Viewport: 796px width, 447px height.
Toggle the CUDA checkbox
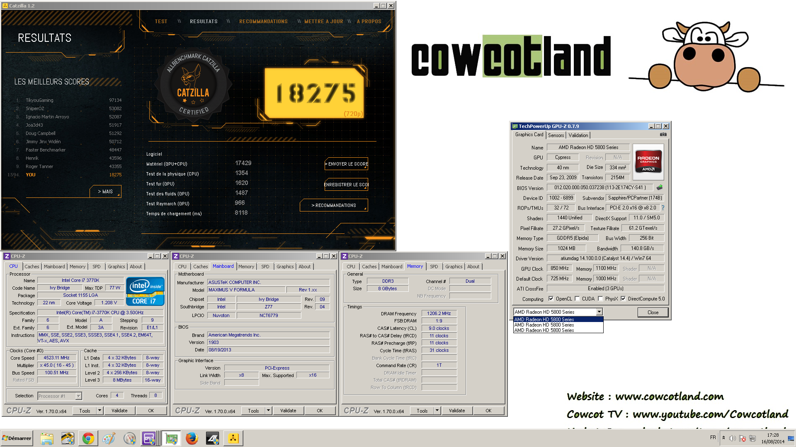(x=577, y=298)
